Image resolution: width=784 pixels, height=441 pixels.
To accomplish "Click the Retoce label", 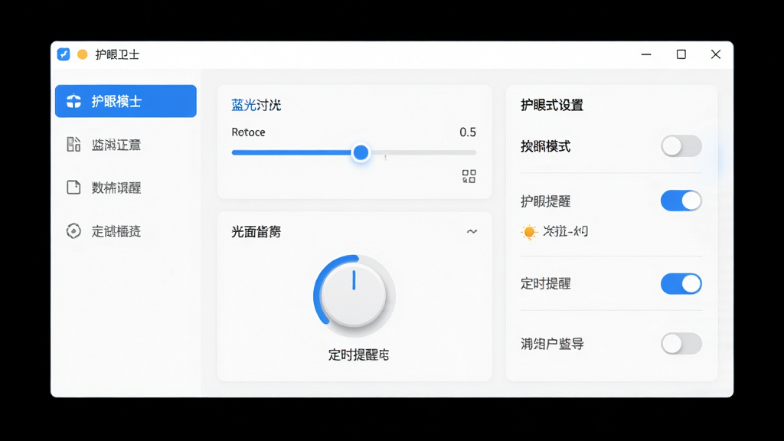I will (248, 132).
